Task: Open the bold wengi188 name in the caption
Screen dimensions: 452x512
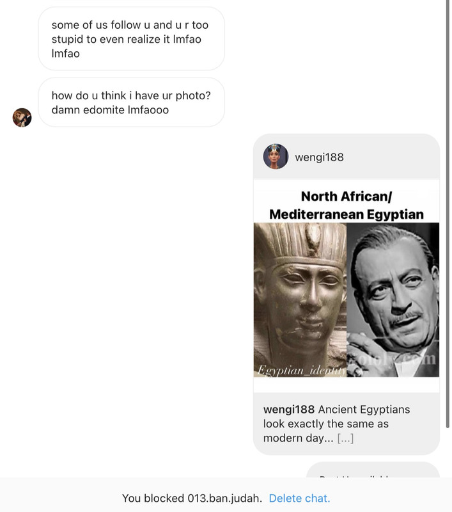Action: coord(288,409)
